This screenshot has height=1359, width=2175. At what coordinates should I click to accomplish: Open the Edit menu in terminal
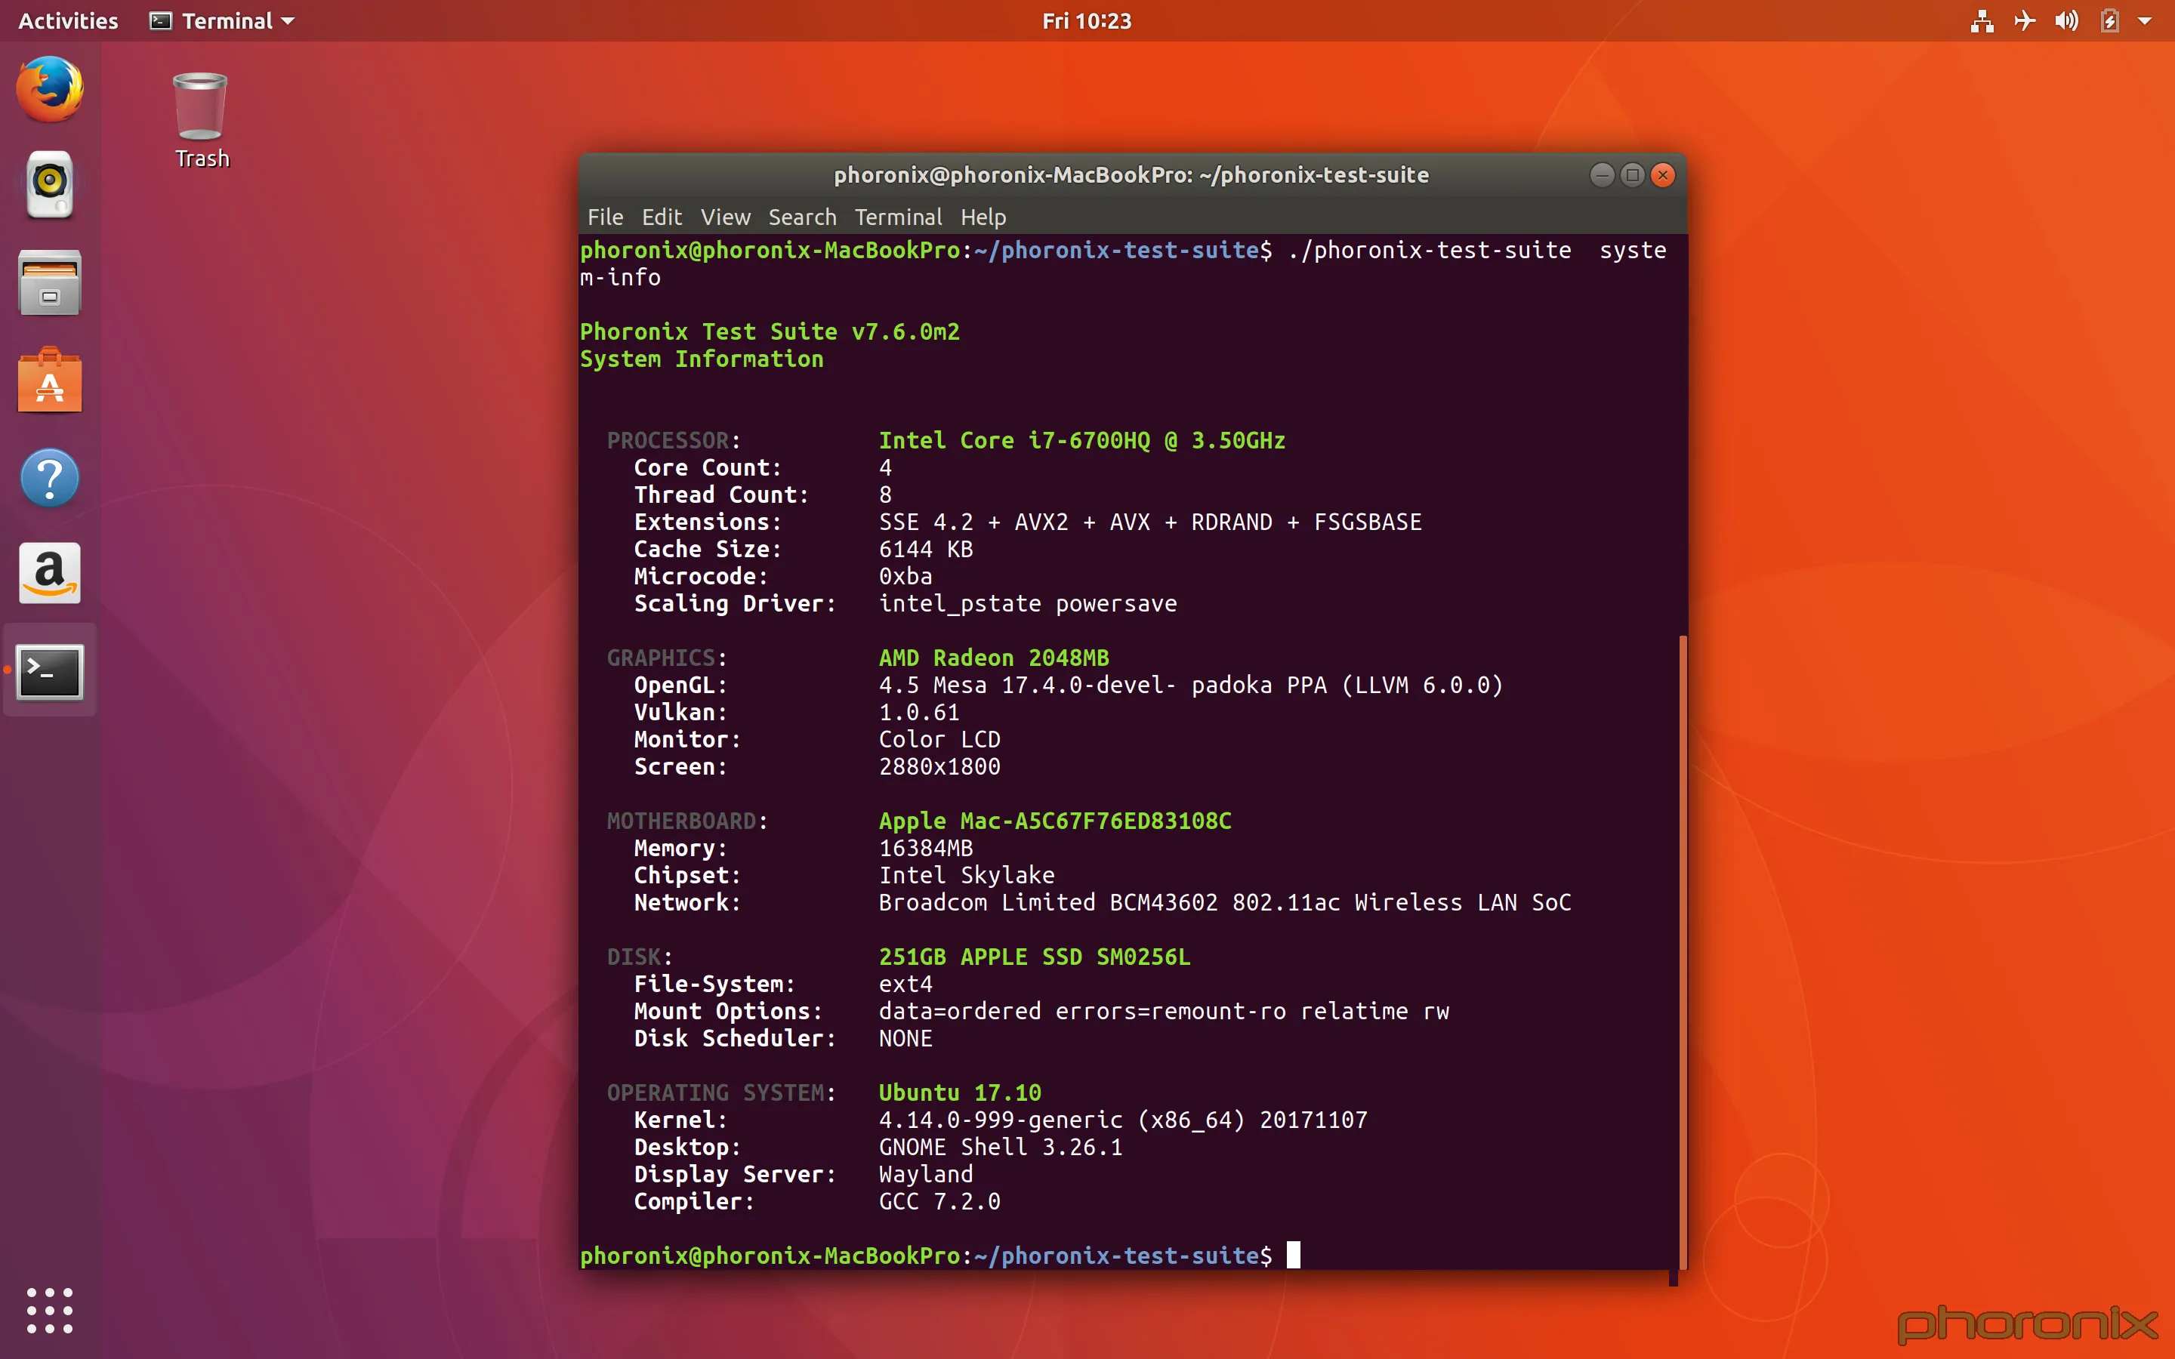(x=662, y=217)
